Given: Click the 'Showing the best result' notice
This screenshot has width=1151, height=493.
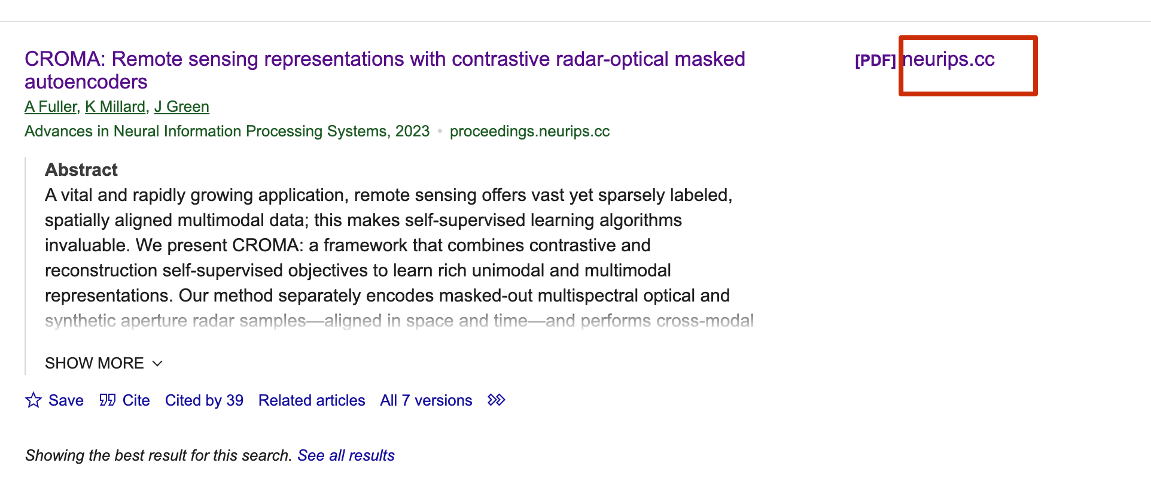Looking at the screenshot, I should pos(158,455).
